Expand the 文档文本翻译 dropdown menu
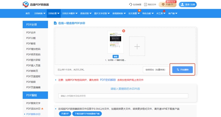The height and width of the screenshot is (117, 221). (70, 13)
